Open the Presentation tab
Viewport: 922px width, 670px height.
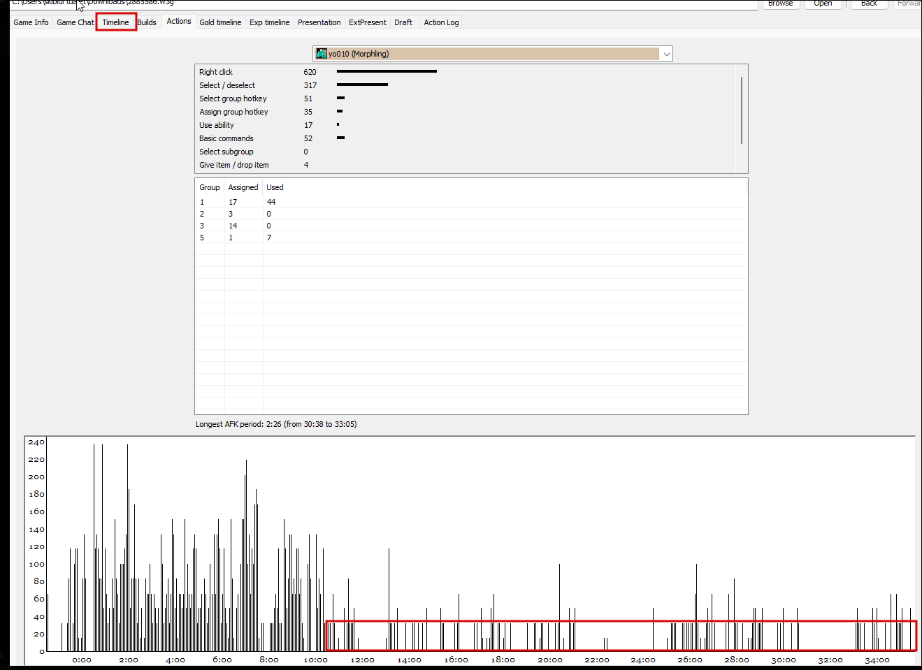[x=319, y=22]
